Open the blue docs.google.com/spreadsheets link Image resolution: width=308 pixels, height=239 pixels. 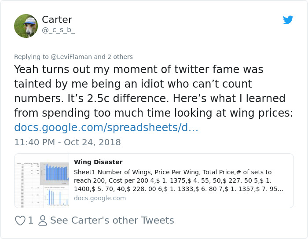[x=106, y=128]
